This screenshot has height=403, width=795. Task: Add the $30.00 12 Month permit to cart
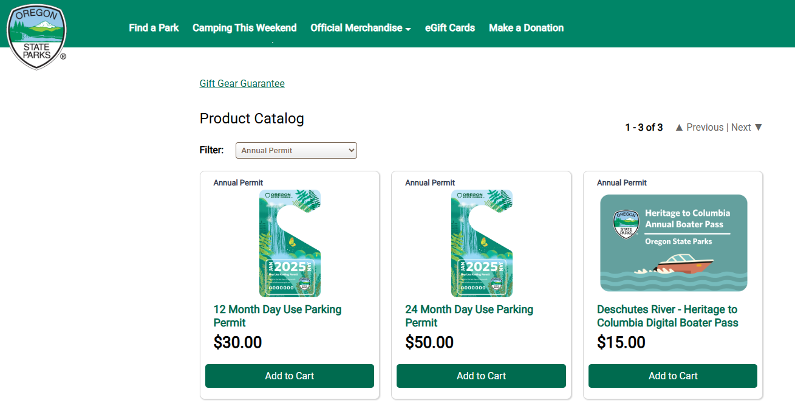(x=290, y=376)
